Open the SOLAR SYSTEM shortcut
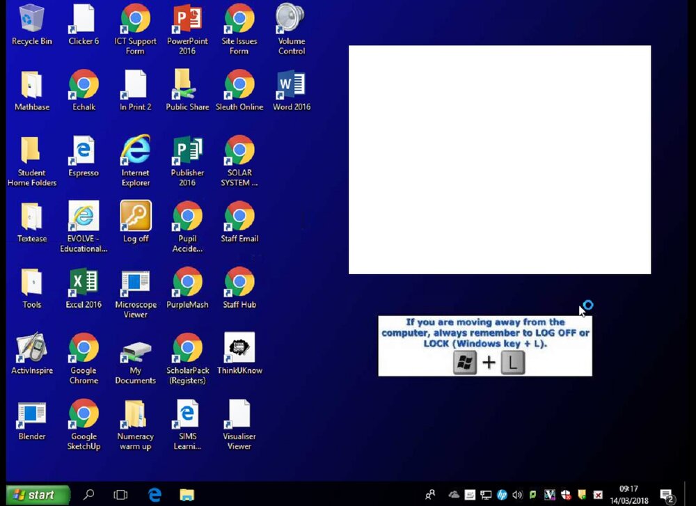Viewport: 696px width, 506px height. click(239, 161)
